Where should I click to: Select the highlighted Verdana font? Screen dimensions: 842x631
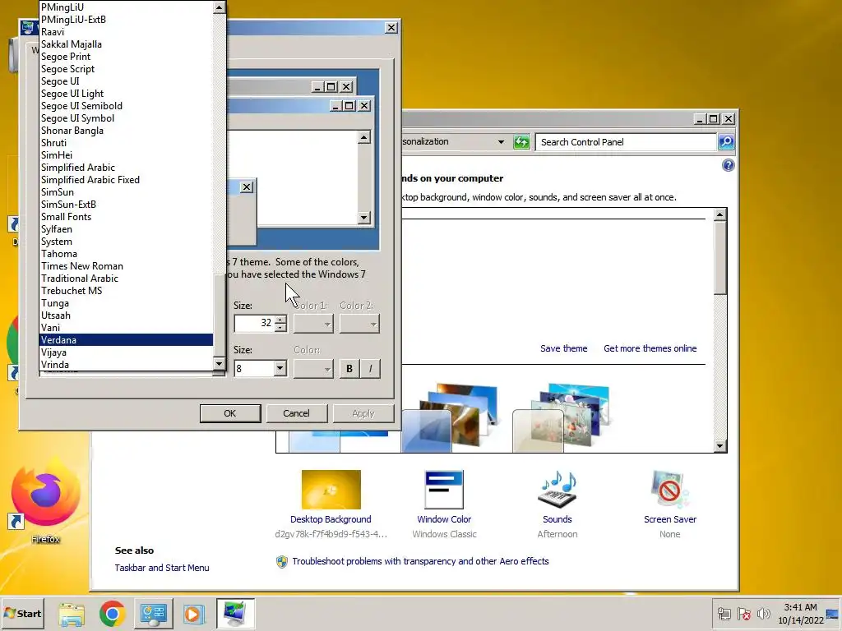(x=126, y=340)
